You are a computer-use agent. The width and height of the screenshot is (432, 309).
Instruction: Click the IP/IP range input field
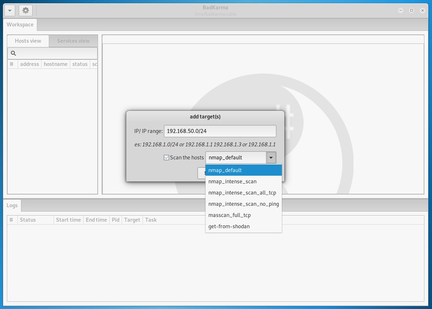coord(219,131)
